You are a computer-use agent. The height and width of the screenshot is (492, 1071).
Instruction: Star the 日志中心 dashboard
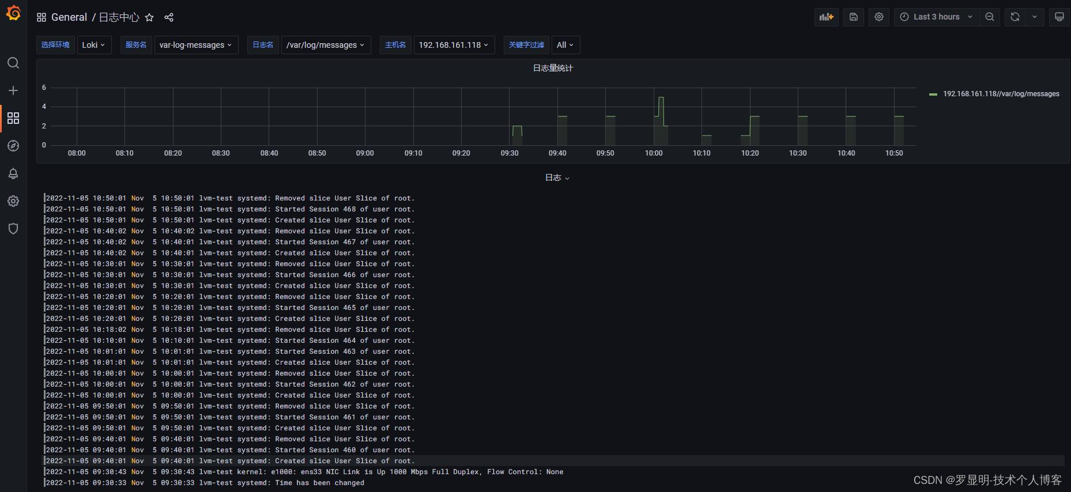(149, 17)
